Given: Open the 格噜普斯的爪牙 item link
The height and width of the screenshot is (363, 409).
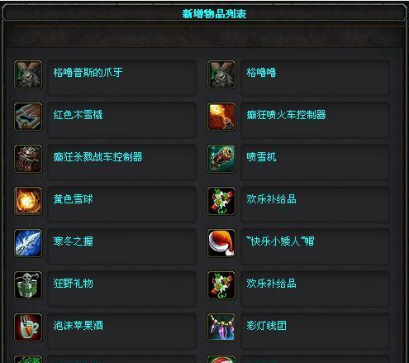Looking at the screenshot, I should point(88,73).
